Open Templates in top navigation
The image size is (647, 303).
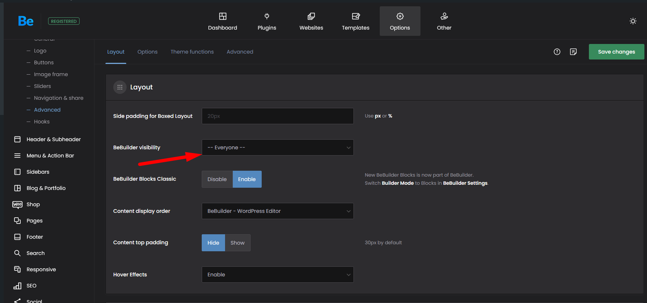coord(356,21)
